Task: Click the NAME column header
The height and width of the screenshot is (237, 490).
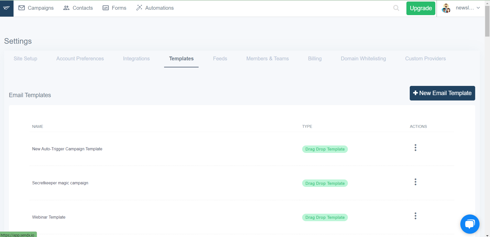Action: click(38, 127)
